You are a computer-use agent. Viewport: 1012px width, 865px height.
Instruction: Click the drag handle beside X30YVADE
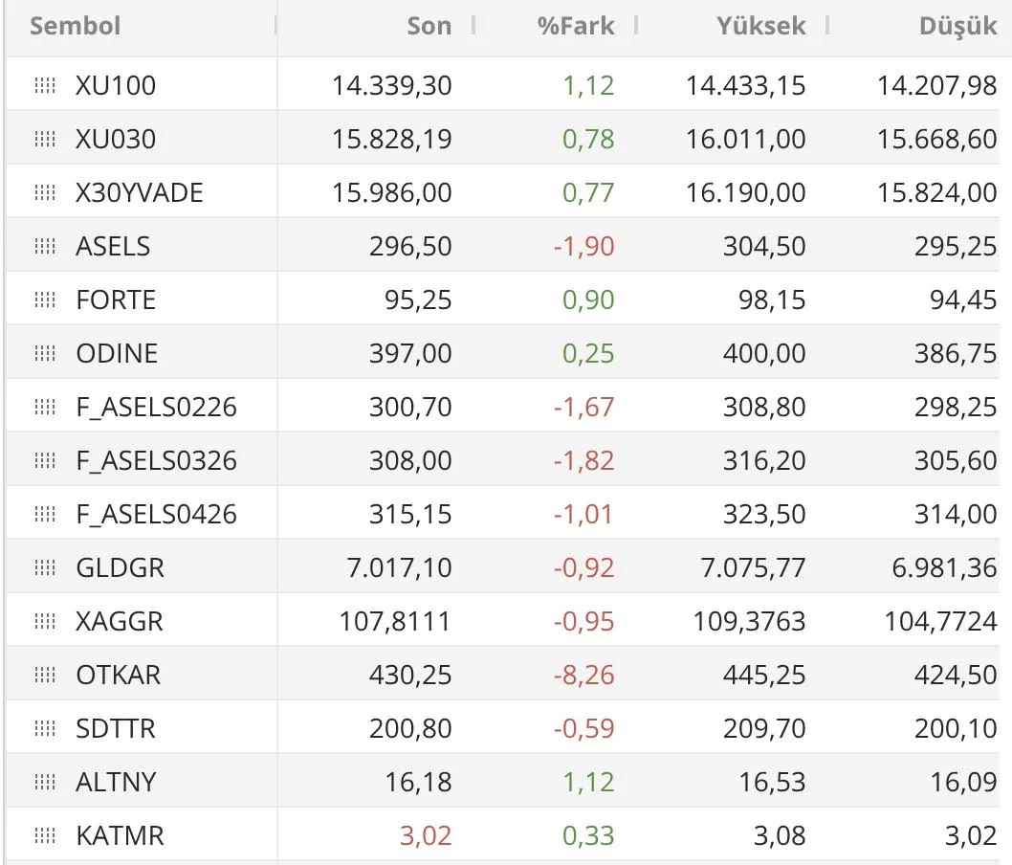click(44, 193)
